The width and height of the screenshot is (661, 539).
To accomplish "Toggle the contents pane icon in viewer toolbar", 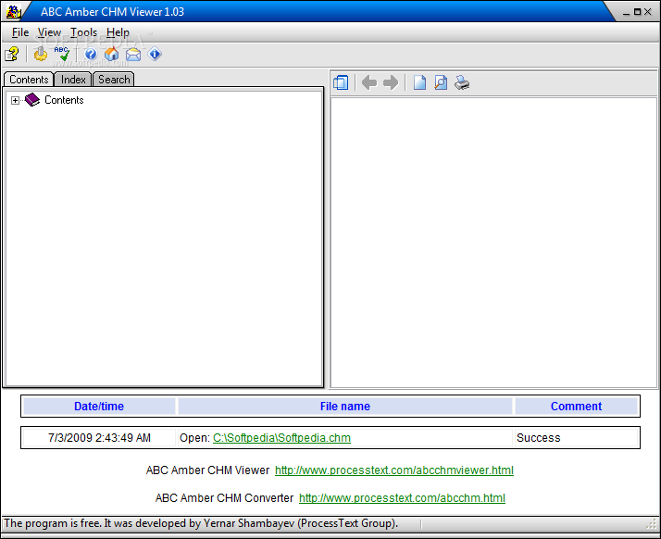I will point(341,82).
